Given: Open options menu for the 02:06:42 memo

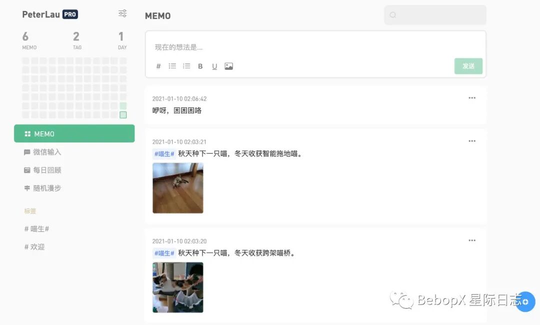Looking at the screenshot, I should 472,98.
